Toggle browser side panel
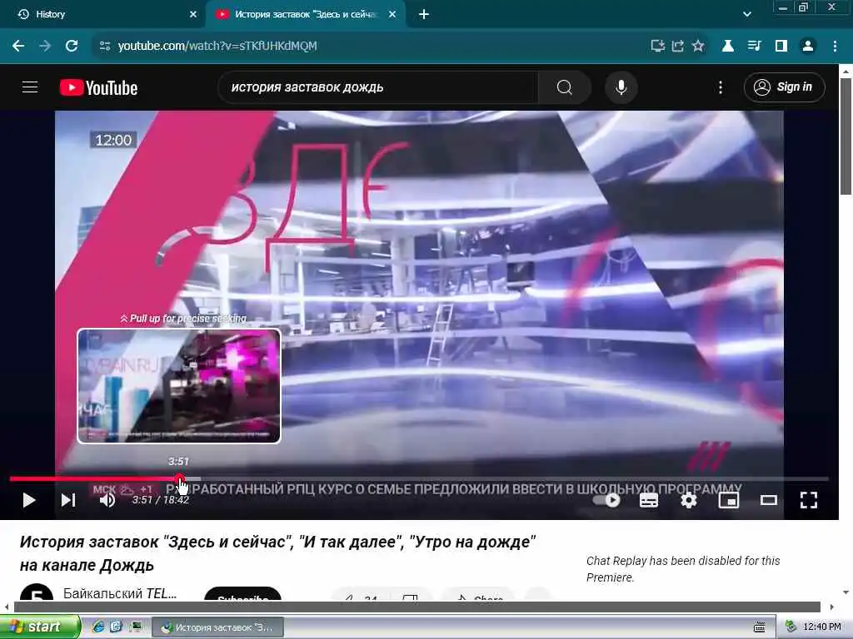 click(x=781, y=46)
